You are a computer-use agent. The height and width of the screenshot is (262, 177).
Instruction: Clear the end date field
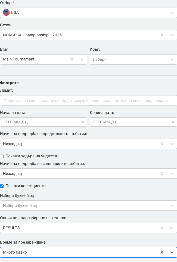[x=173, y=122]
